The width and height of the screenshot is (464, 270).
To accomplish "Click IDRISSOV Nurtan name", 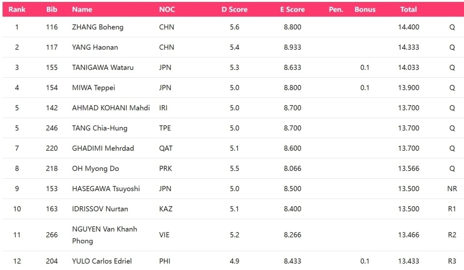I will click(100, 209).
